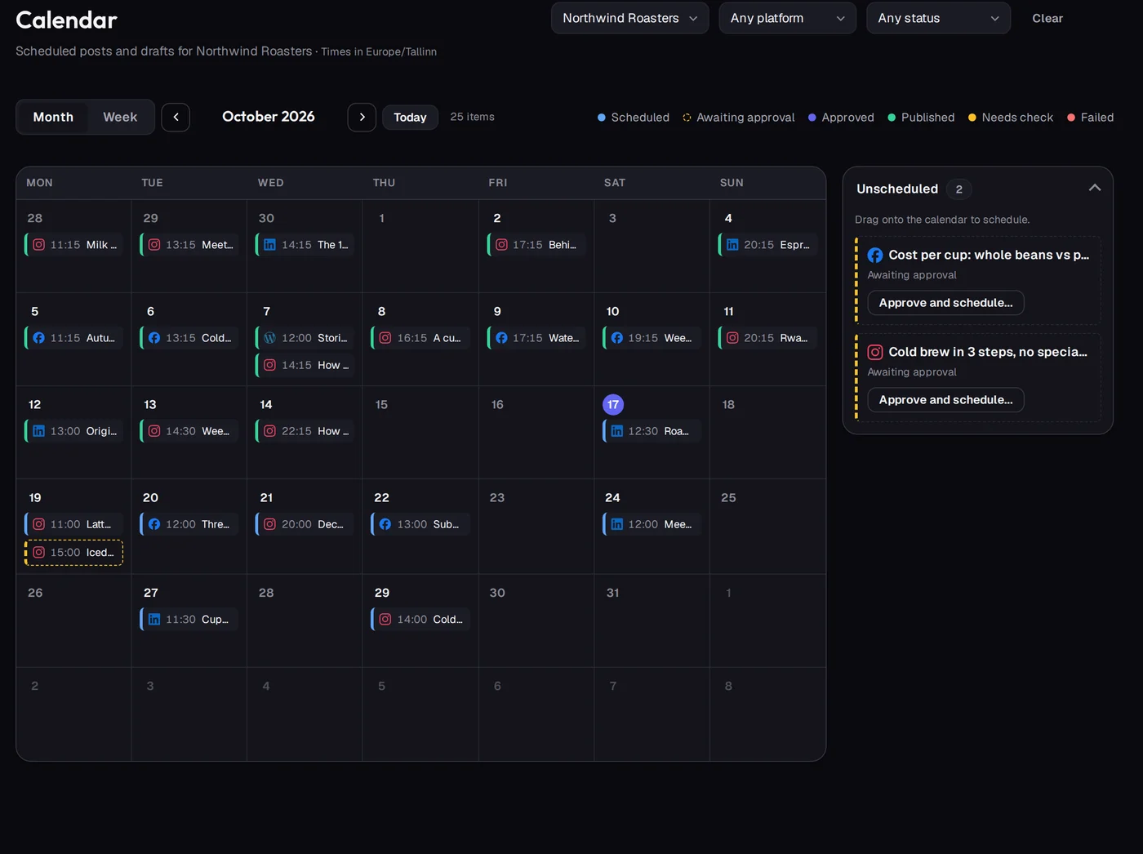Approve and schedule the Cold brew post

pyautogui.click(x=945, y=400)
